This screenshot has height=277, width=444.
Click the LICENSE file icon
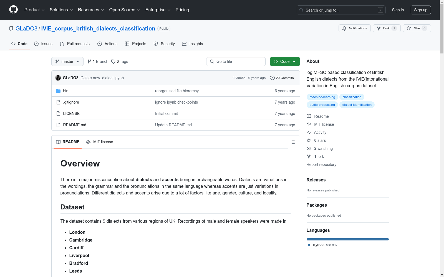(x=58, y=114)
